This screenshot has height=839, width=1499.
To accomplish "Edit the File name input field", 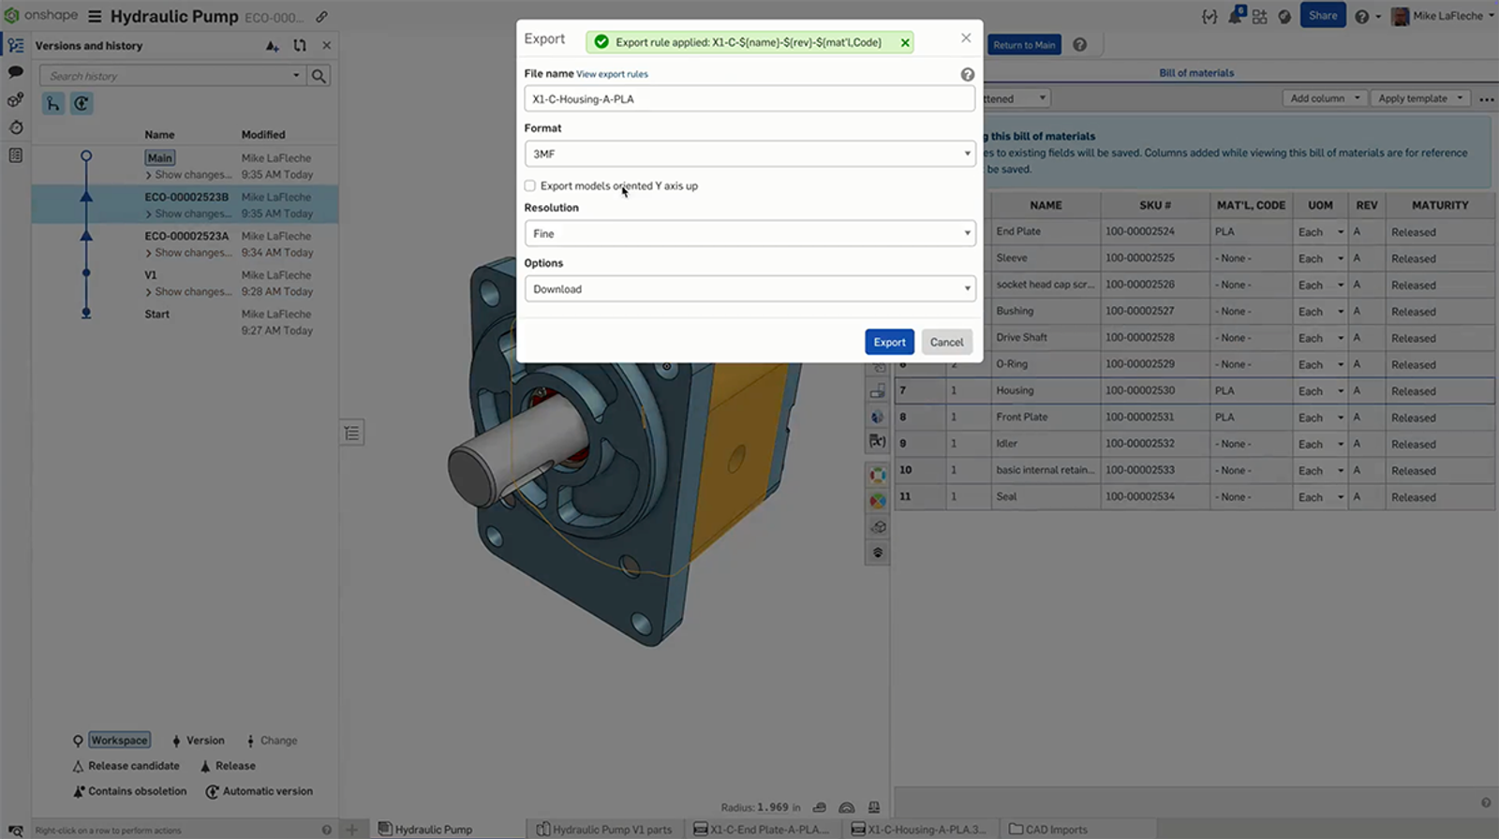I will tap(749, 99).
